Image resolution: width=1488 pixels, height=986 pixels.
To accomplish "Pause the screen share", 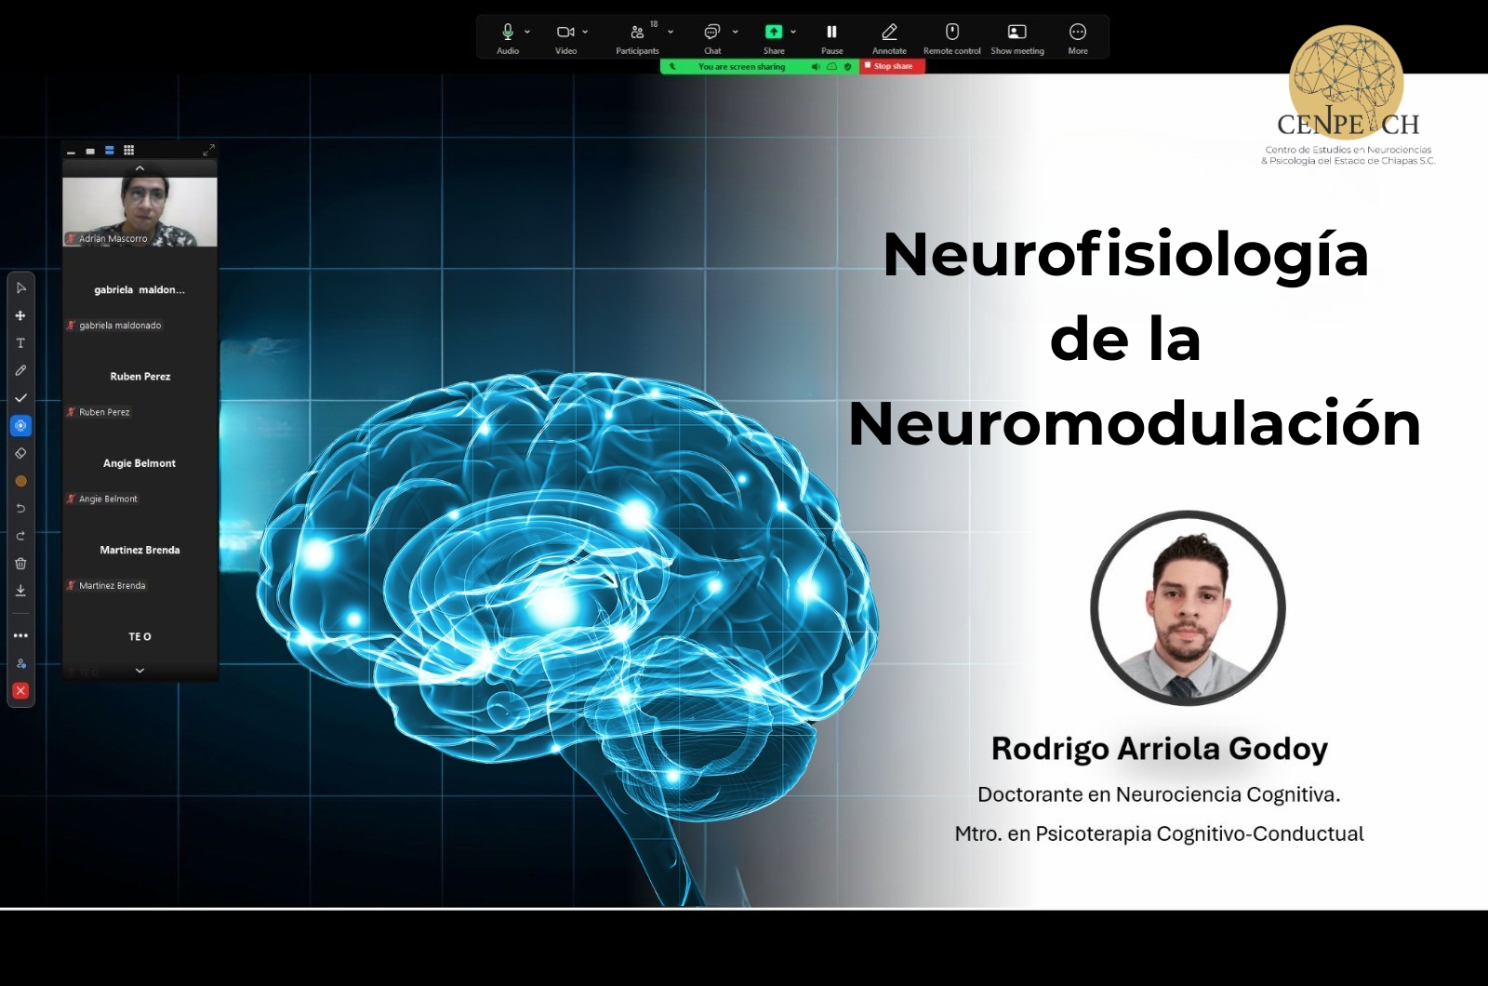I will (x=831, y=37).
